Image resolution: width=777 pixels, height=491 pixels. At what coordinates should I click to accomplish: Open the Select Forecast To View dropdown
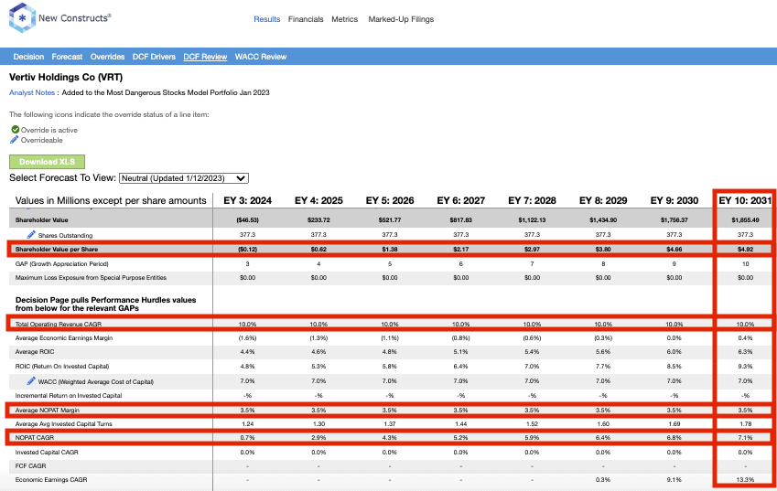(x=184, y=178)
